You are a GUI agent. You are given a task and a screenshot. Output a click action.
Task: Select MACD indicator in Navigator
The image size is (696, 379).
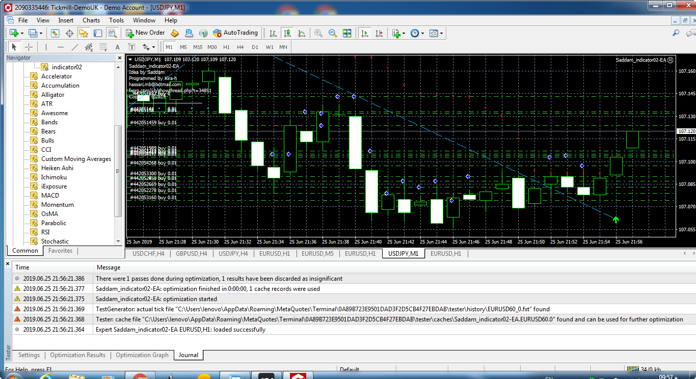(x=50, y=196)
